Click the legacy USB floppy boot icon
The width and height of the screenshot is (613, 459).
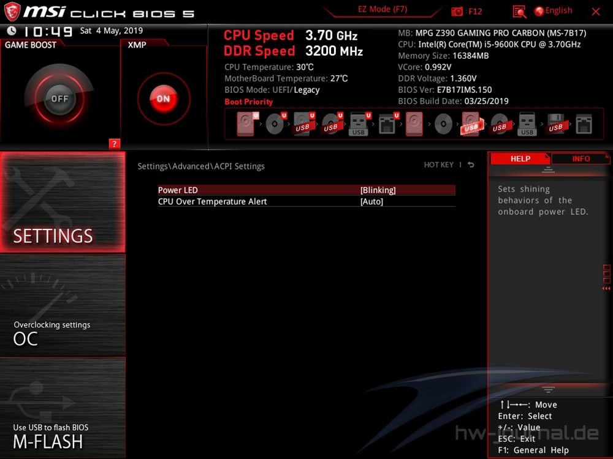[555, 124]
